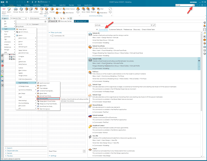Click the Extrude (X) result icon
This screenshot has height=161, width=207.
pyautogui.click(x=90, y=34)
